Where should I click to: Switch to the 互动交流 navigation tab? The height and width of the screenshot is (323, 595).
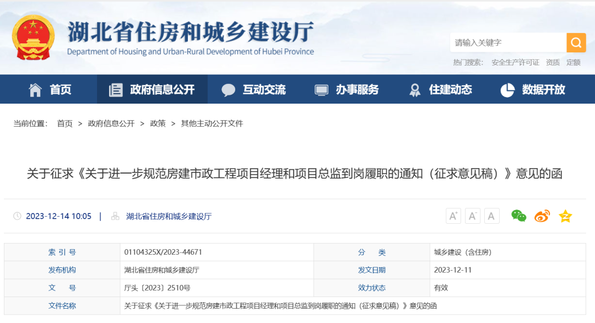point(253,89)
